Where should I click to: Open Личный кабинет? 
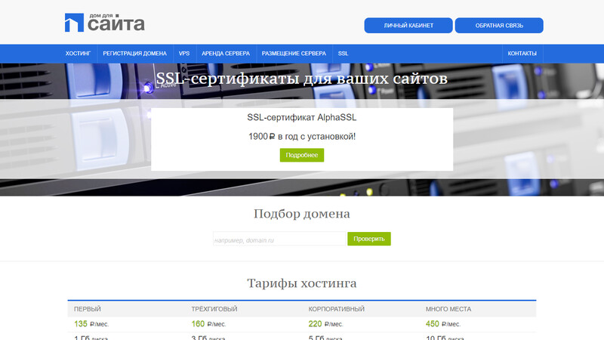408,26
